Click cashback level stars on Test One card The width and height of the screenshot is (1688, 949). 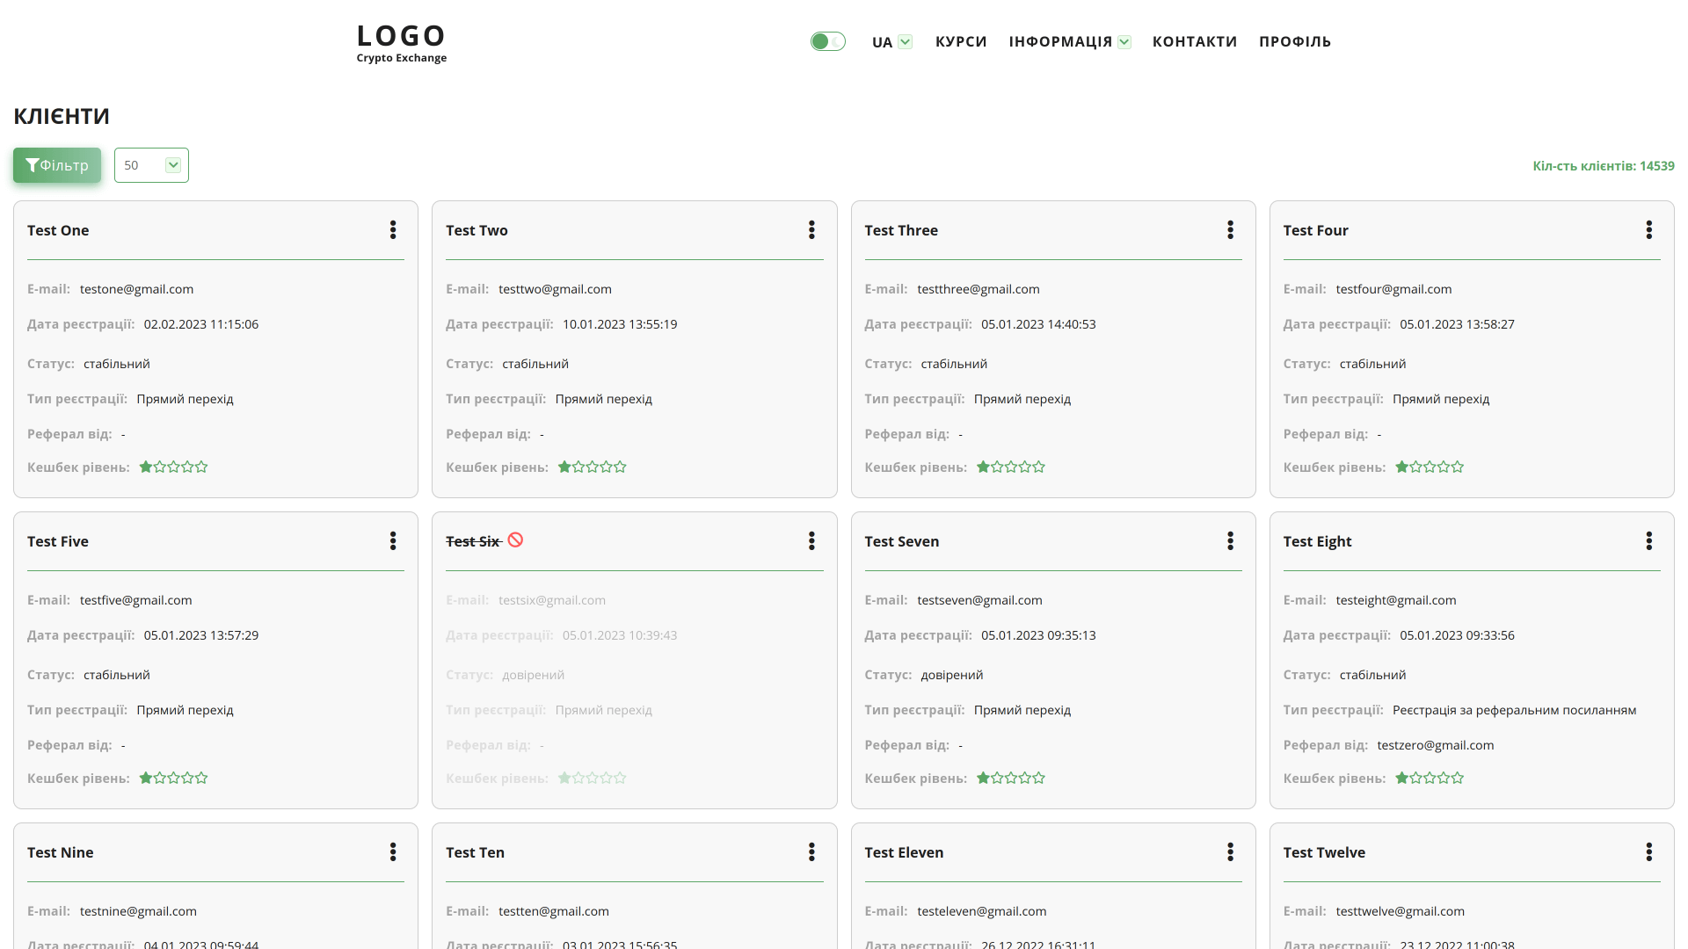(173, 467)
